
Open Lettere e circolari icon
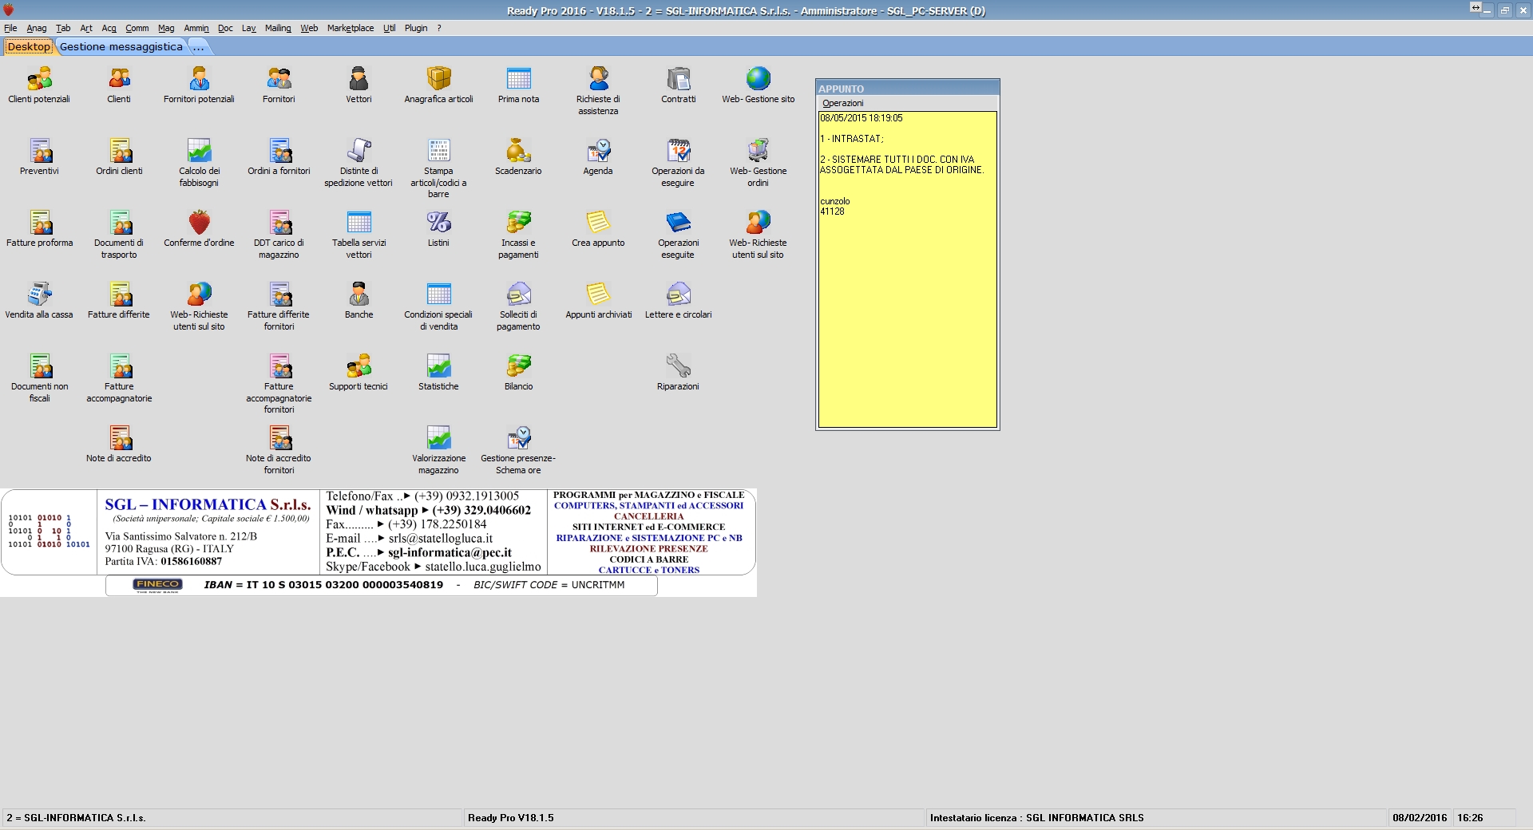tap(678, 294)
